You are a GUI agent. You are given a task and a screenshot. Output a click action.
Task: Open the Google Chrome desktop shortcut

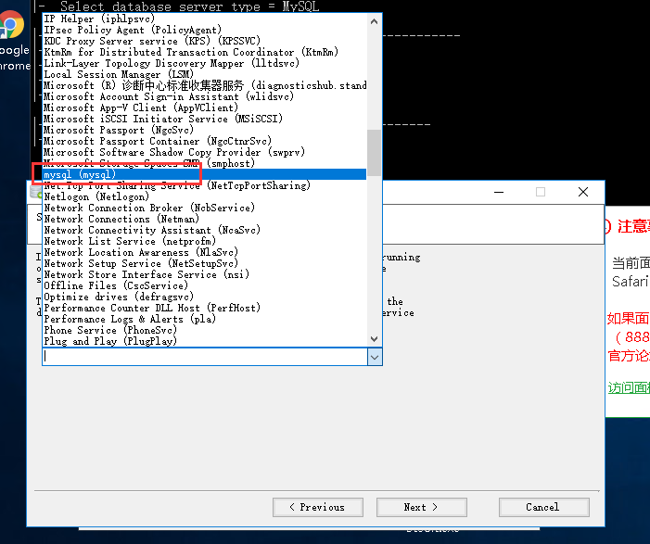pos(13,42)
